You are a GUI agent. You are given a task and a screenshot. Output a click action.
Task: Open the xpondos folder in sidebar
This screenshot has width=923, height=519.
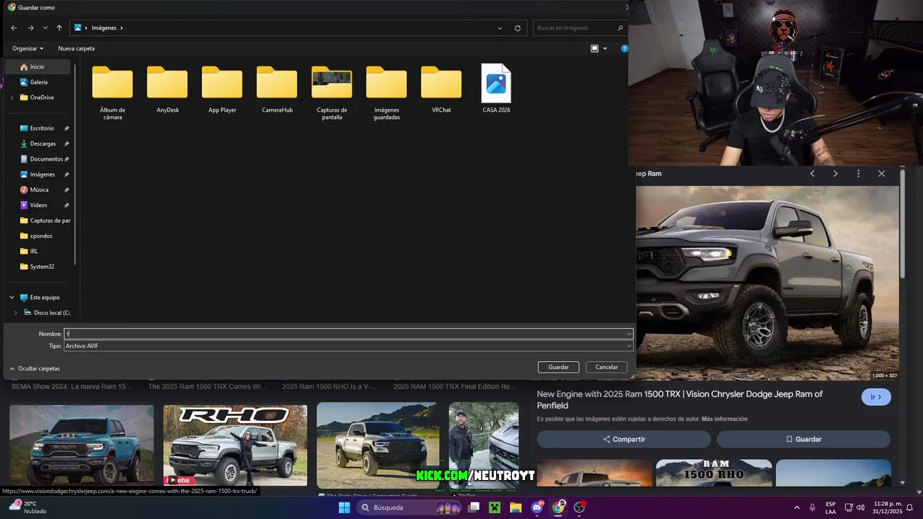click(x=41, y=236)
